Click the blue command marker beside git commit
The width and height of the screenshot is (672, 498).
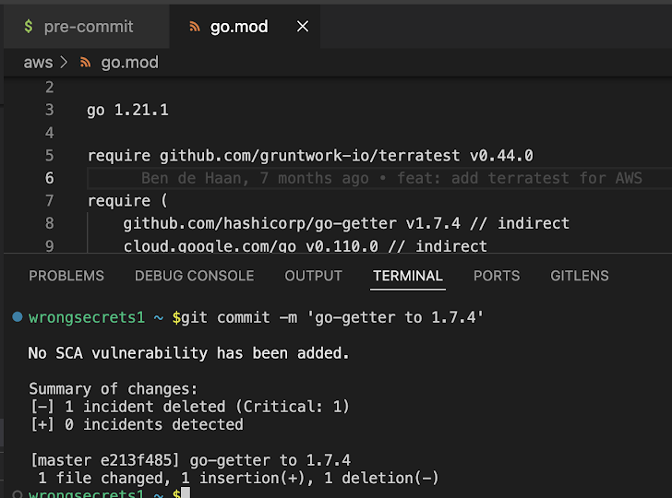(18, 317)
